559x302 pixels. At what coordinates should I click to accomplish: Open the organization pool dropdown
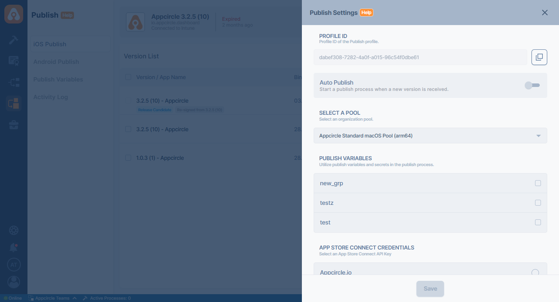(x=430, y=135)
